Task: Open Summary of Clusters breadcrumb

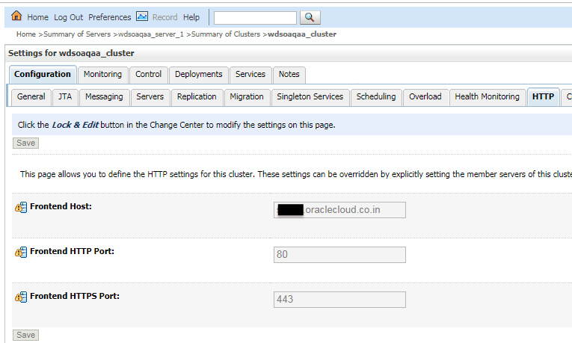Action: (226, 34)
